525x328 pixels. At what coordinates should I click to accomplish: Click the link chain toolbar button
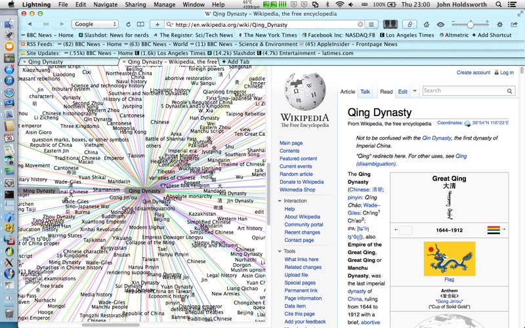click(x=409, y=24)
